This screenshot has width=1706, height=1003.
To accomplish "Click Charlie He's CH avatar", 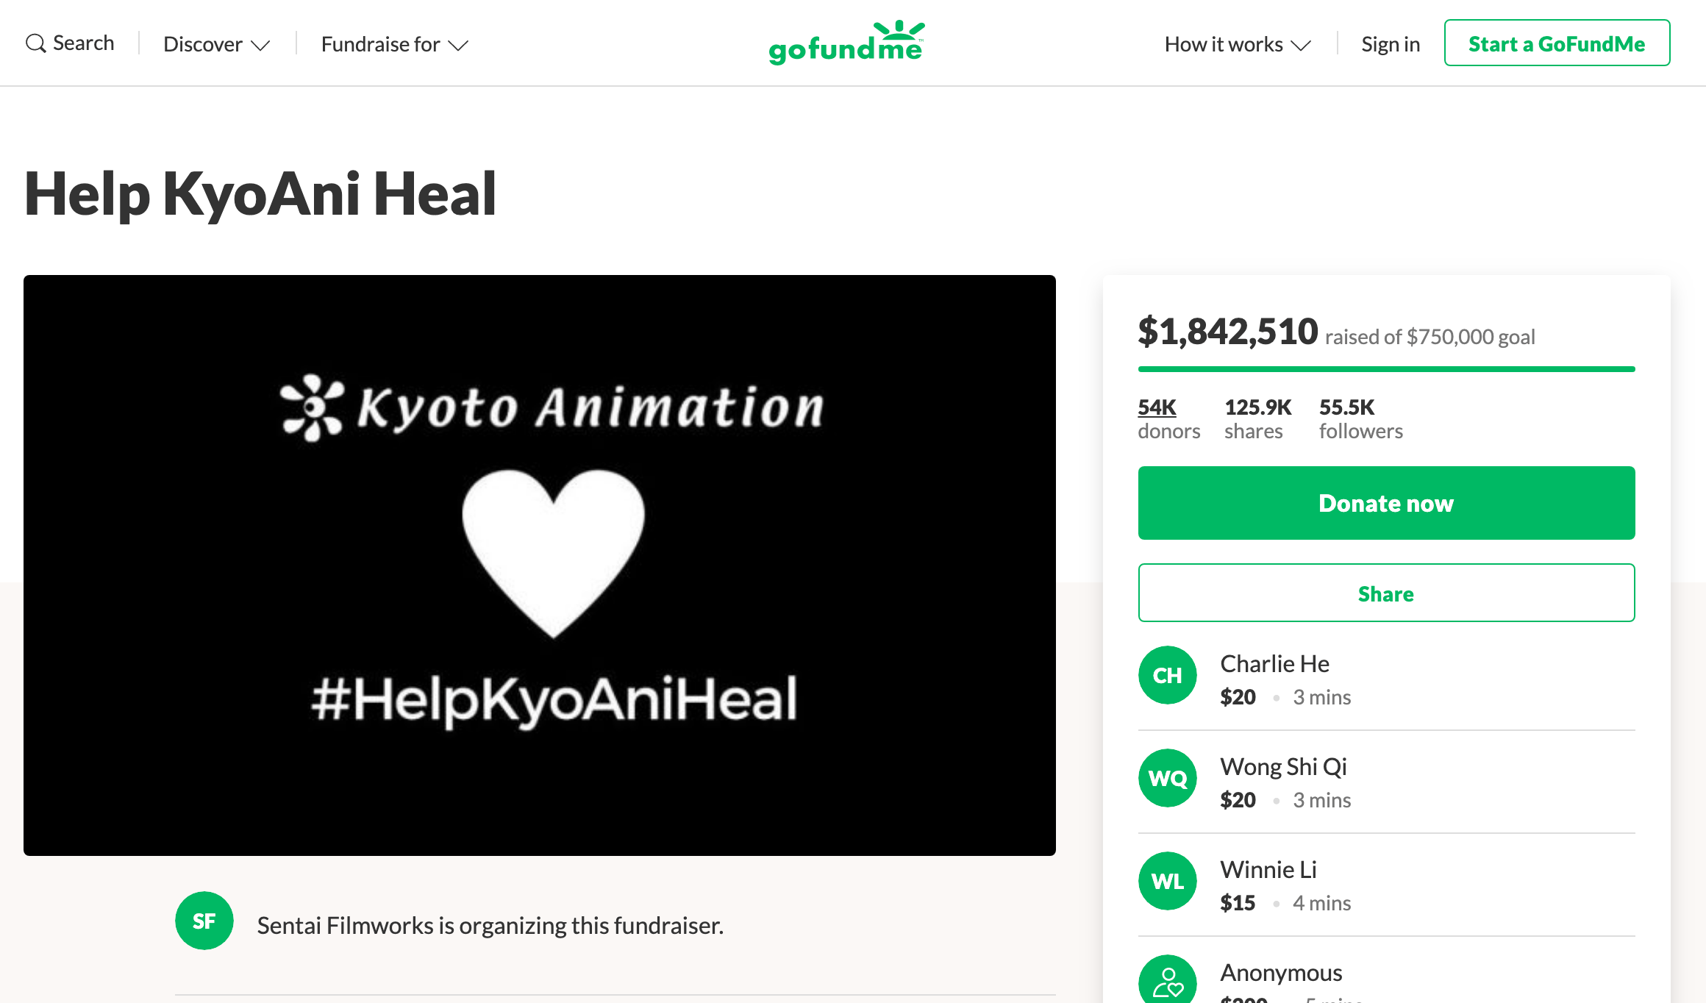I will [1167, 675].
